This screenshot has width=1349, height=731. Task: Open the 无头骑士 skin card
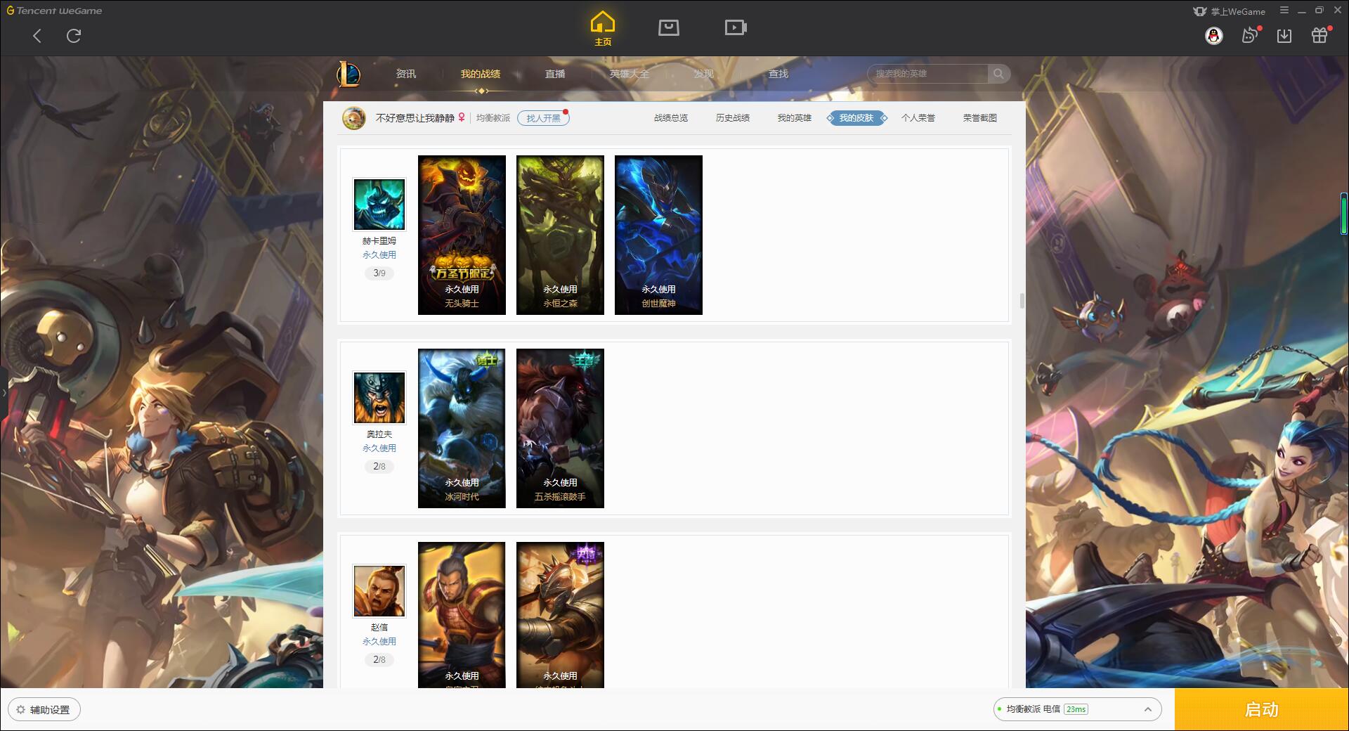point(462,235)
